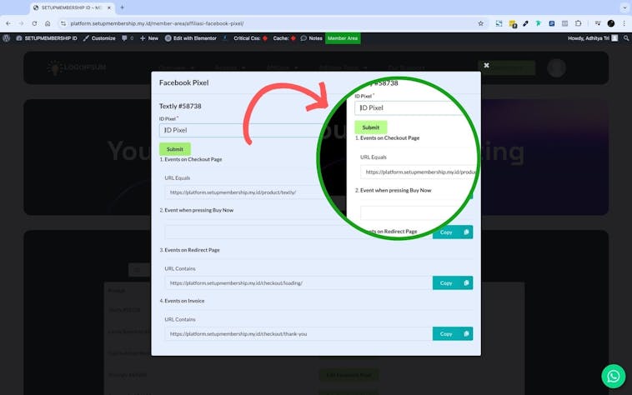The image size is (632, 395).
Task: Click Edit with Elementor in admin bar
Action: [x=195, y=38]
